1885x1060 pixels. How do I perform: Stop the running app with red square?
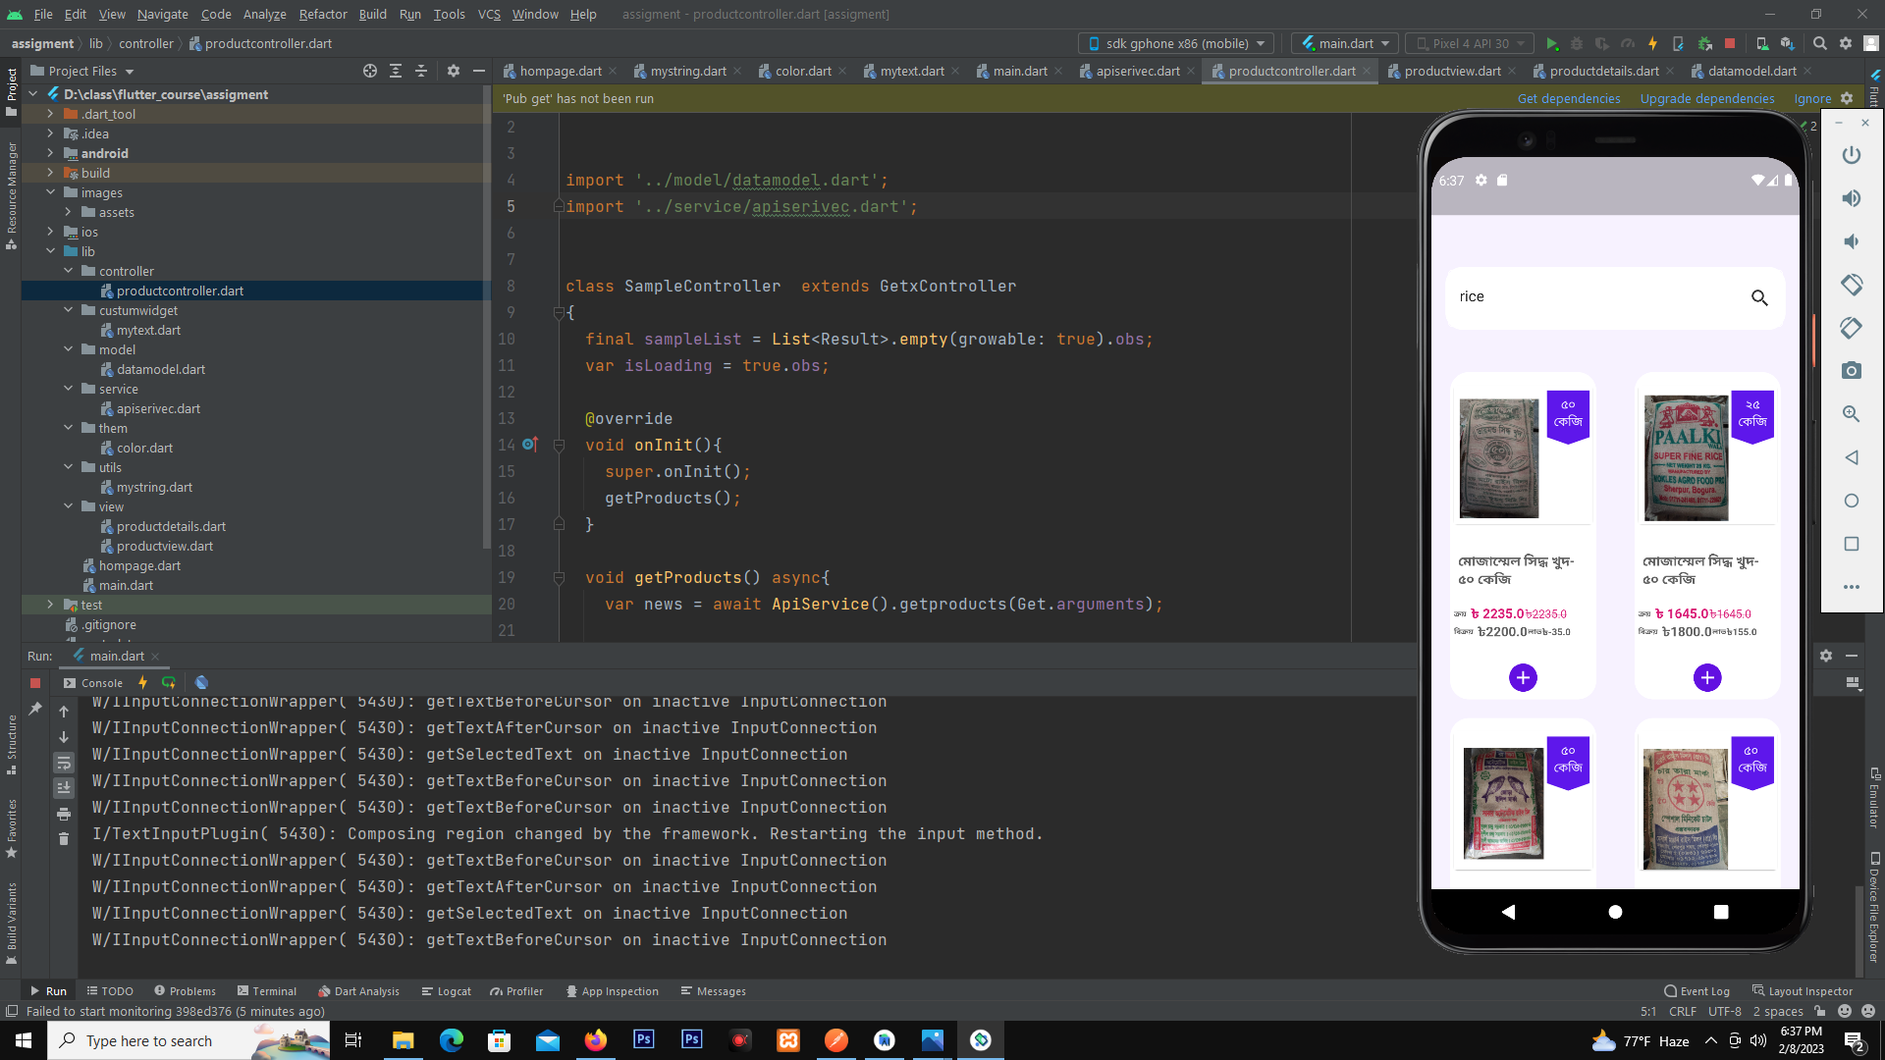coord(1730,44)
